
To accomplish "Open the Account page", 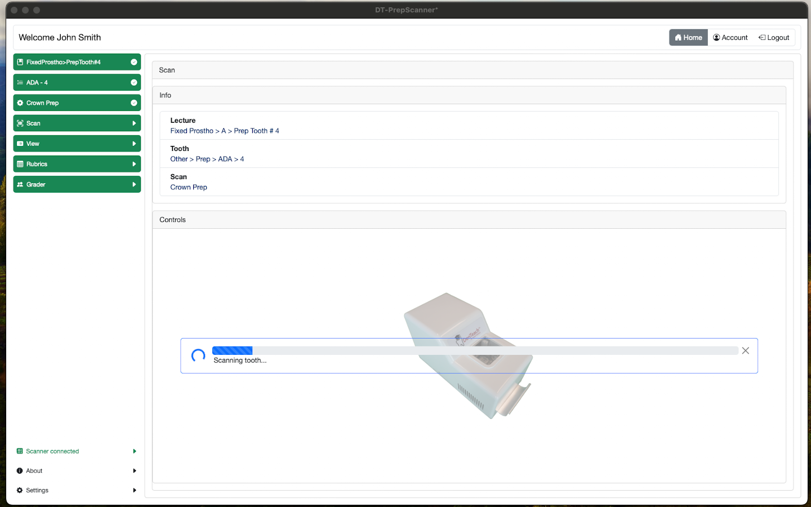I will [x=730, y=38].
